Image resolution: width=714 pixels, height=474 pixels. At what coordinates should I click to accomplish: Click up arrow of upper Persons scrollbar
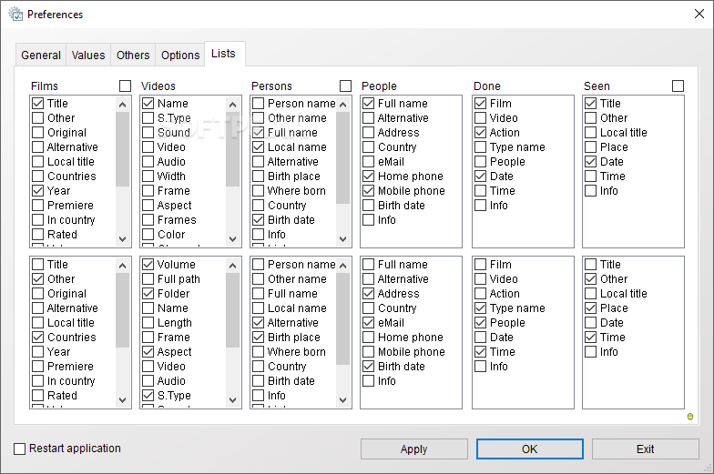pos(342,105)
